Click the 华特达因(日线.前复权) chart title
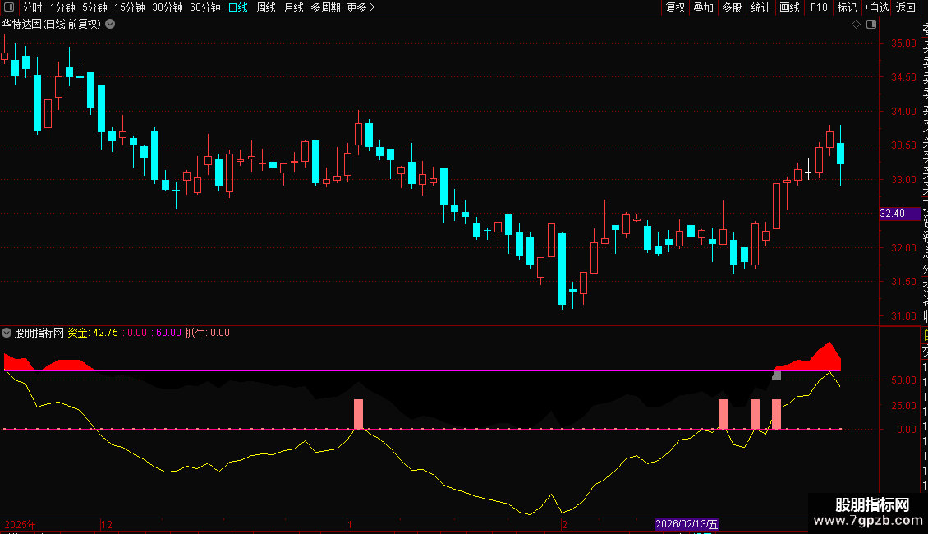Image resolution: width=928 pixels, height=534 pixels. click(52, 25)
